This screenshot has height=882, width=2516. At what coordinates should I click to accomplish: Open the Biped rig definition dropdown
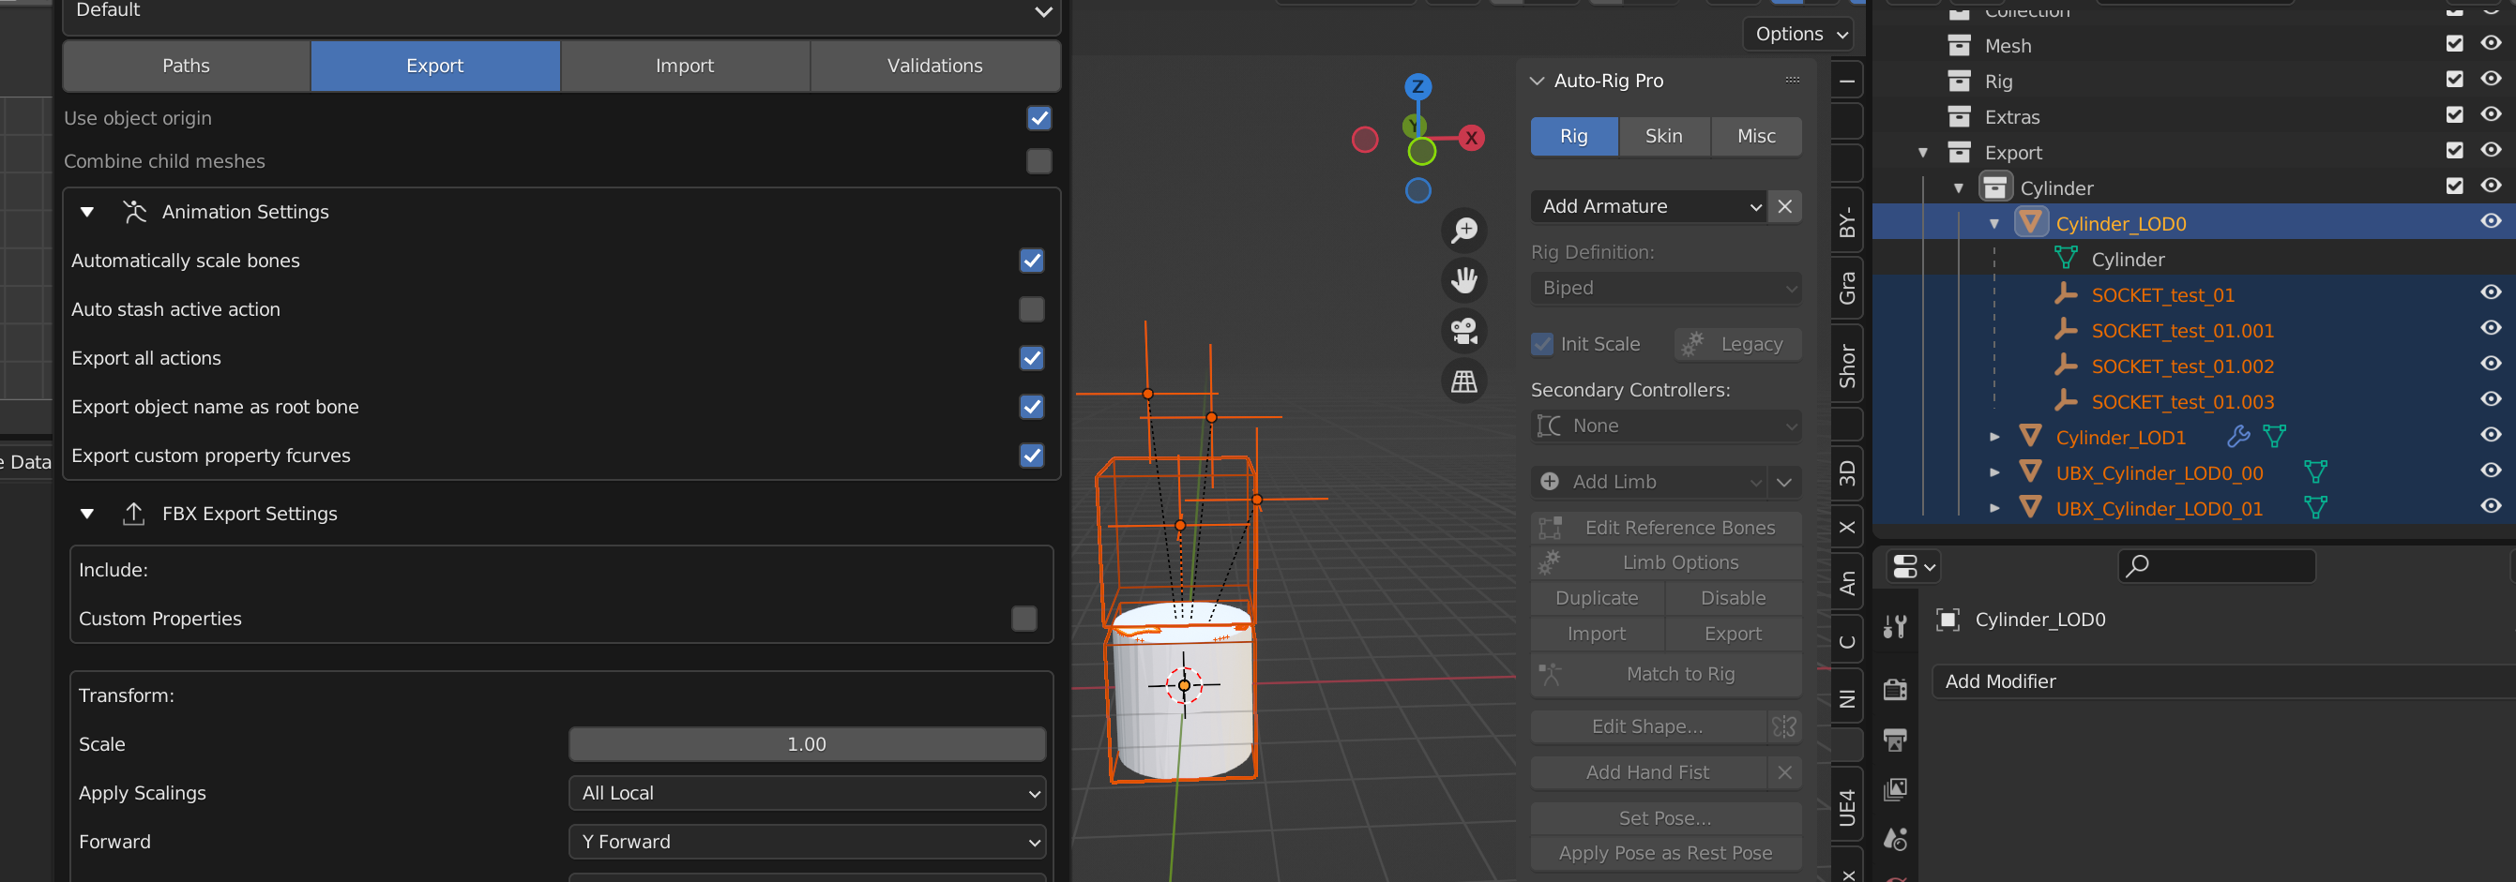(x=1665, y=288)
